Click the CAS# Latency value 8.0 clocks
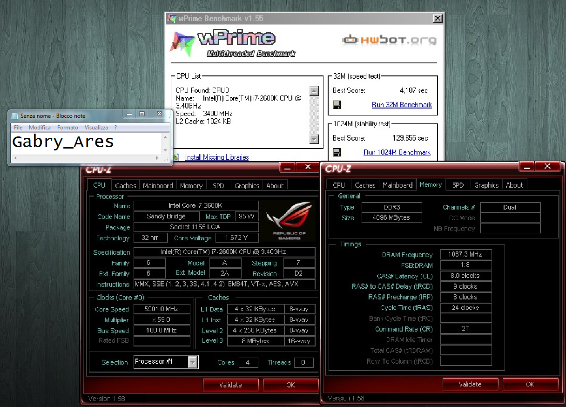The width and height of the screenshot is (566, 407). [466, 276]
